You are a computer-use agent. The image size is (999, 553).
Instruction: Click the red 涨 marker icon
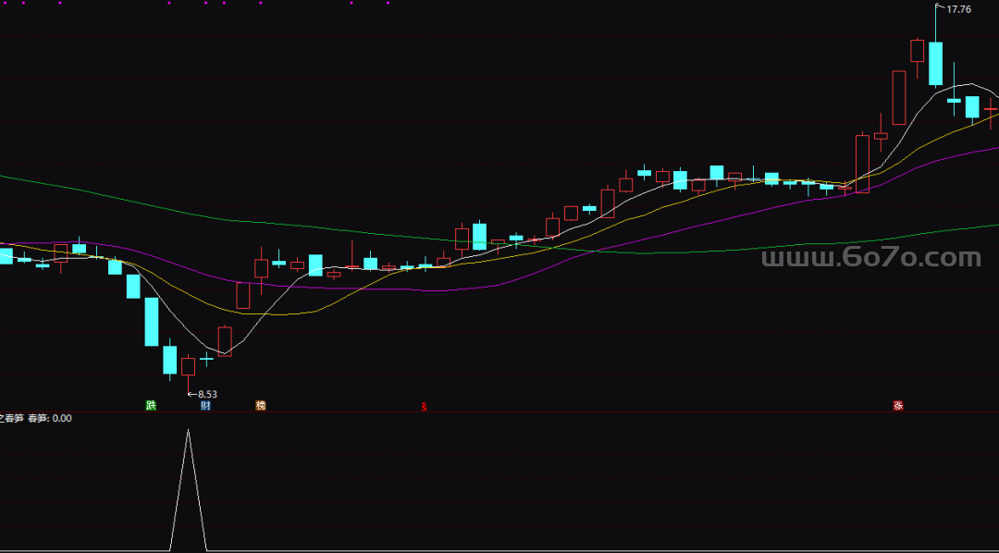coord(898,405)
